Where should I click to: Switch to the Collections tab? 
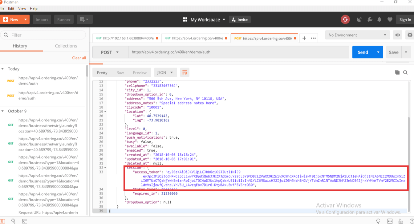click(x=66, y=46)
